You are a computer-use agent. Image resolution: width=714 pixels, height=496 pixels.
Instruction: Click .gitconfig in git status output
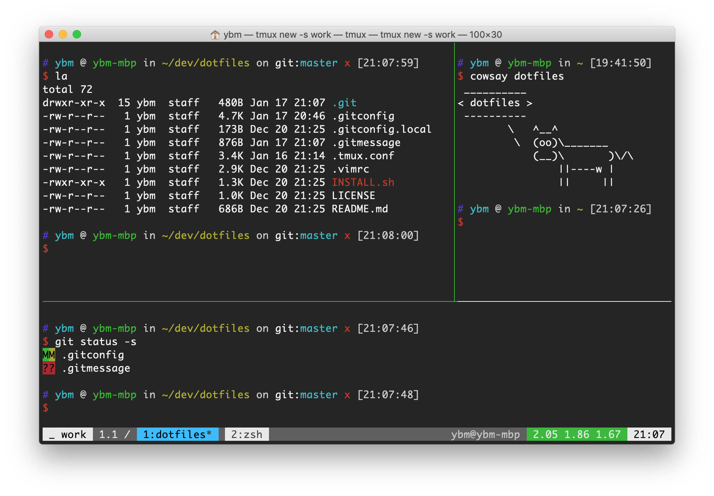pos(93,355)
